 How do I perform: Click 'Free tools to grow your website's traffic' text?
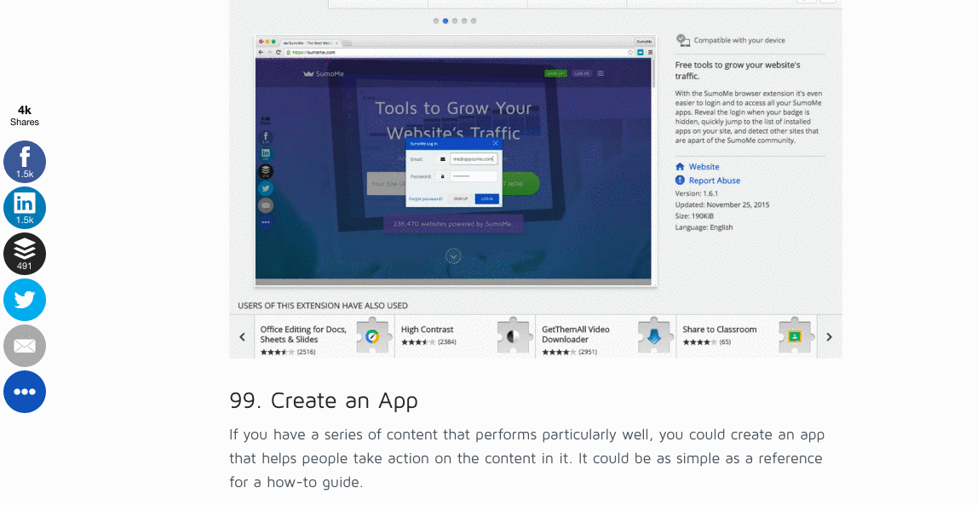click(x=738, y=71)
